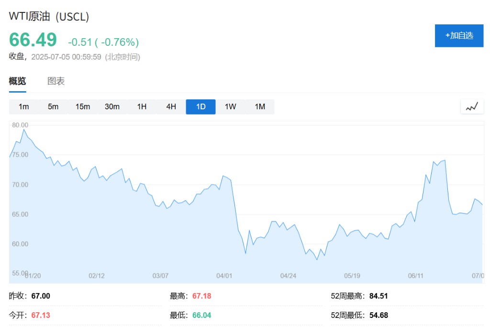Image resolution: width=490 pixels, height=327 pixels.
Task: Click the WTI原油 (USCL) title
Action: pos(49,16)
